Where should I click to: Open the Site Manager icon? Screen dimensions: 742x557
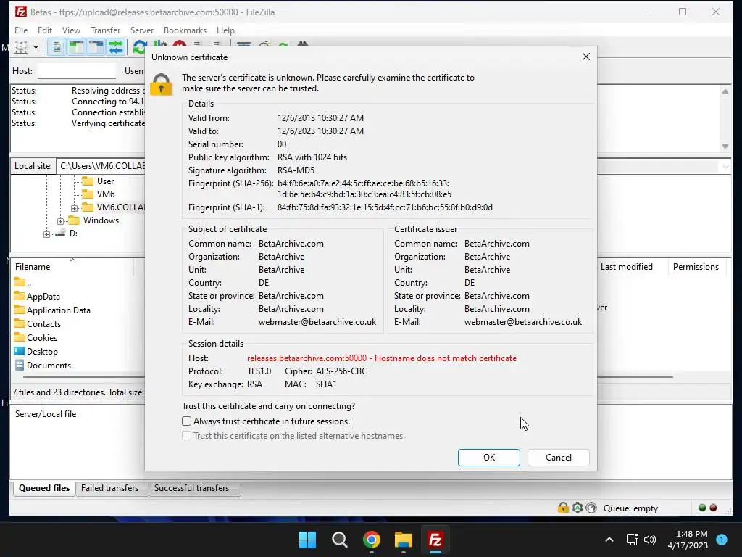tap(21, 47)
